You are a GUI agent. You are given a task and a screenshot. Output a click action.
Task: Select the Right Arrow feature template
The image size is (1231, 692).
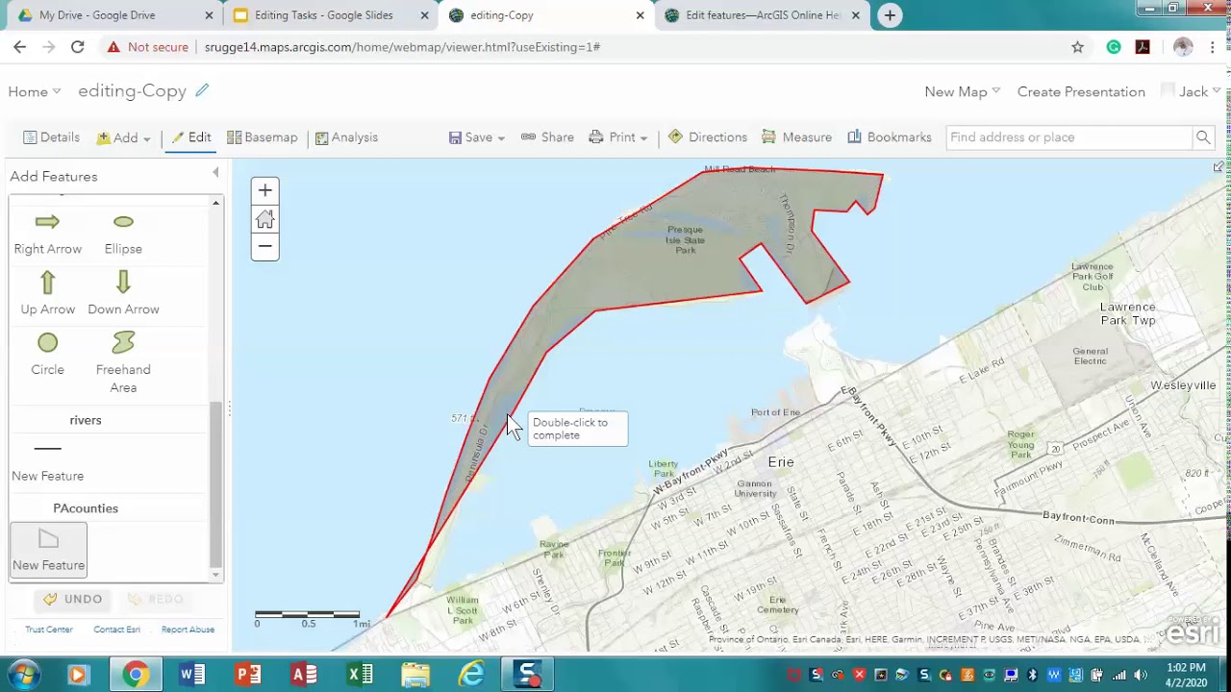(47, 234)
